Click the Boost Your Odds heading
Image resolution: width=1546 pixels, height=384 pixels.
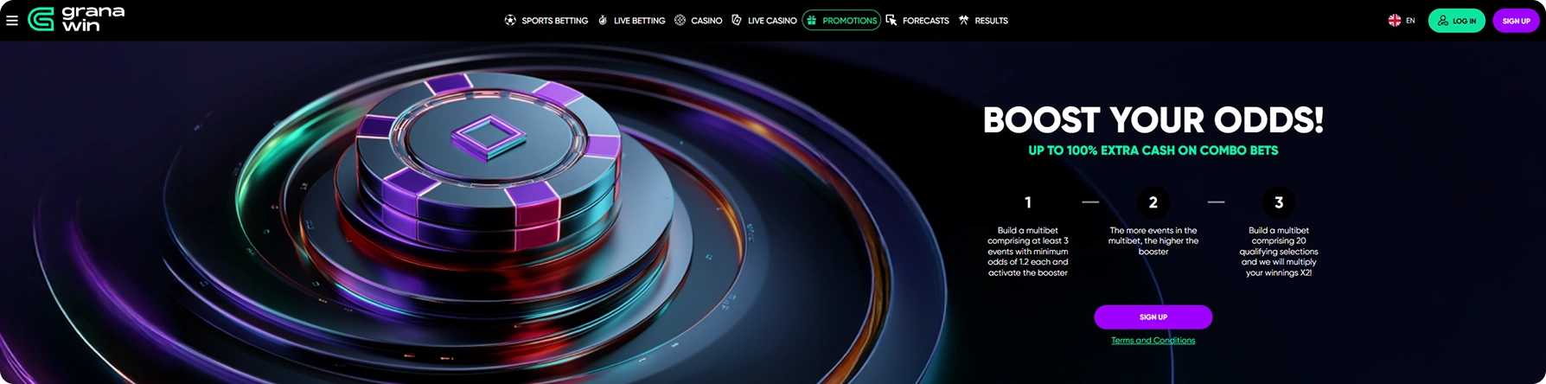(x=1153, y=120)
